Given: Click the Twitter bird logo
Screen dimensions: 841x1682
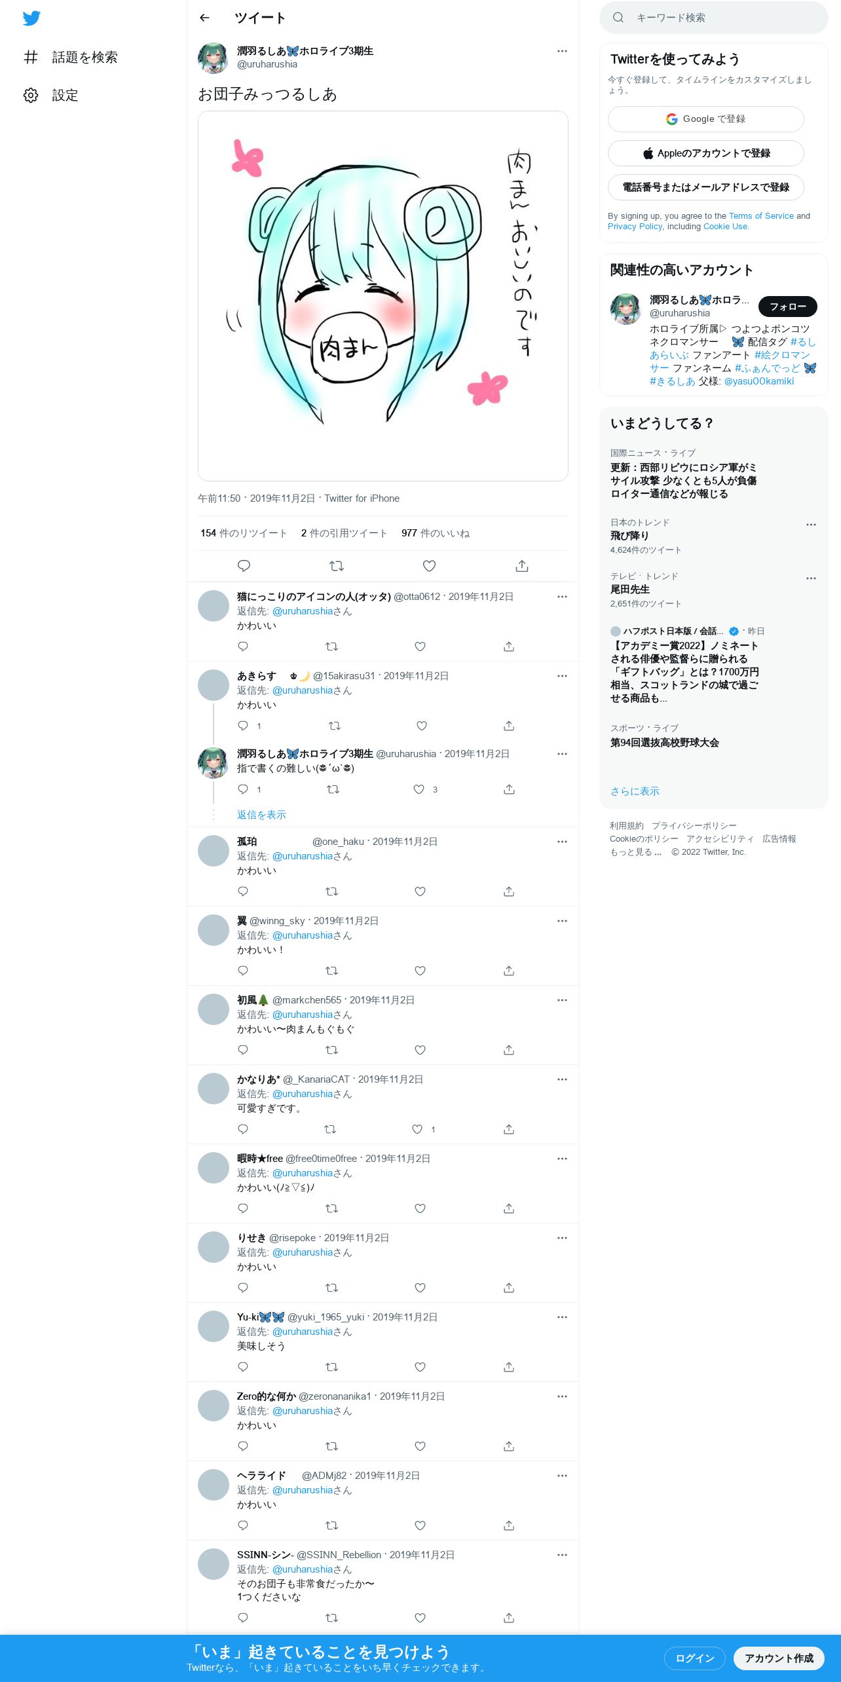Looking at the screenshot, I should tap(31, 18).
